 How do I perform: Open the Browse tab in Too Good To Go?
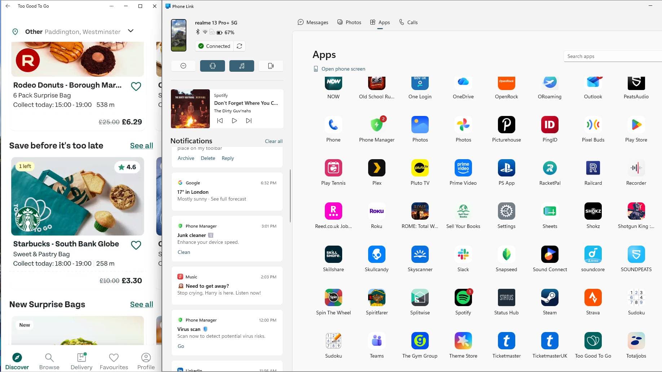click(49, 362)
